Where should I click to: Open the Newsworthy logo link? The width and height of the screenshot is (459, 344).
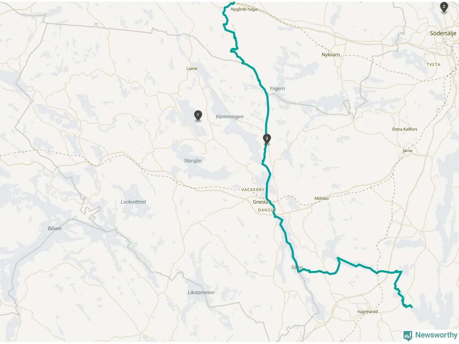(430, 335)
